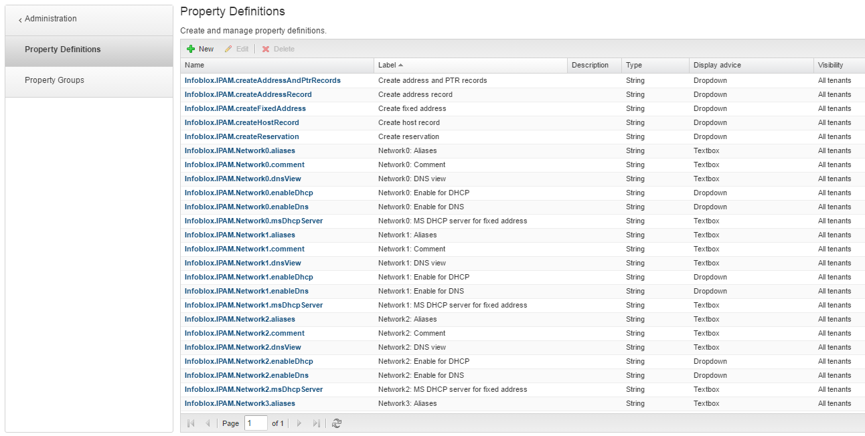Go to previous page arrow

coord(208,423)
